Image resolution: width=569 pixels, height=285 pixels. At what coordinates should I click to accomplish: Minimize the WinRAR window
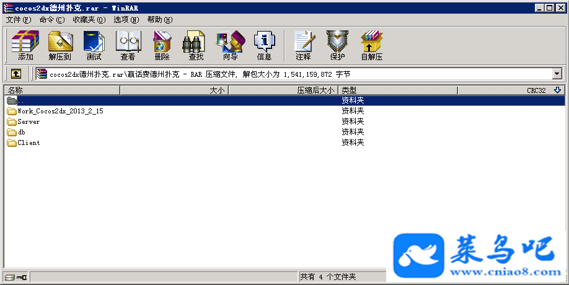click(539, 8)
